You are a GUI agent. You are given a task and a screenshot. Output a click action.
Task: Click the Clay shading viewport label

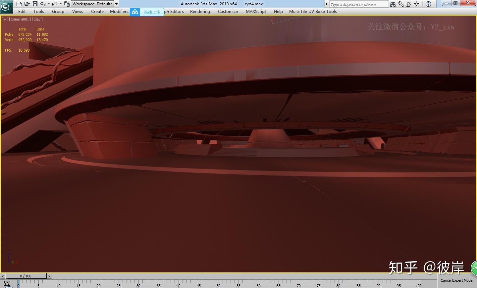[37, 19]
